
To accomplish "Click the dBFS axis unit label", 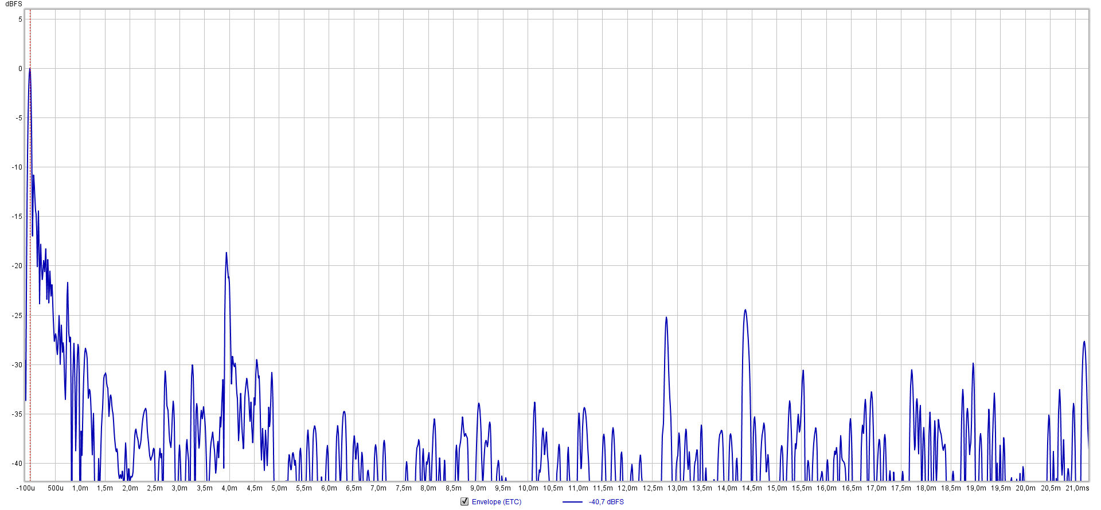I will 14,4.
